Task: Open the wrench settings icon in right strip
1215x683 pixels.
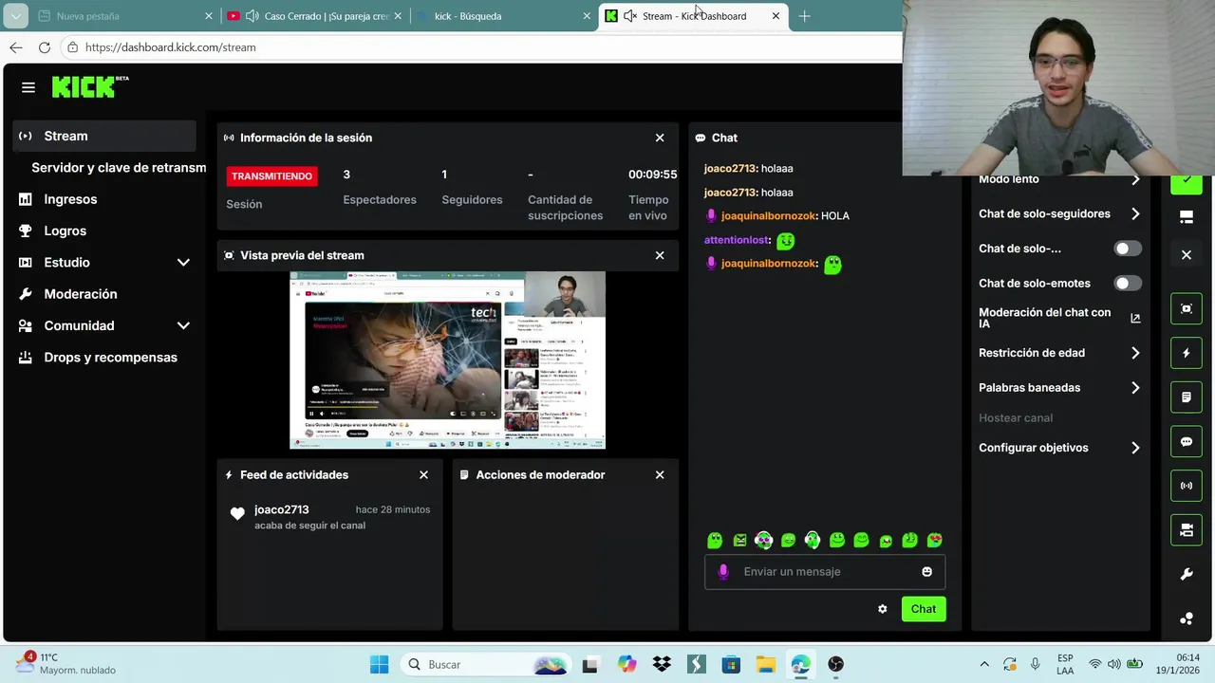Action: coord(1187,574)
